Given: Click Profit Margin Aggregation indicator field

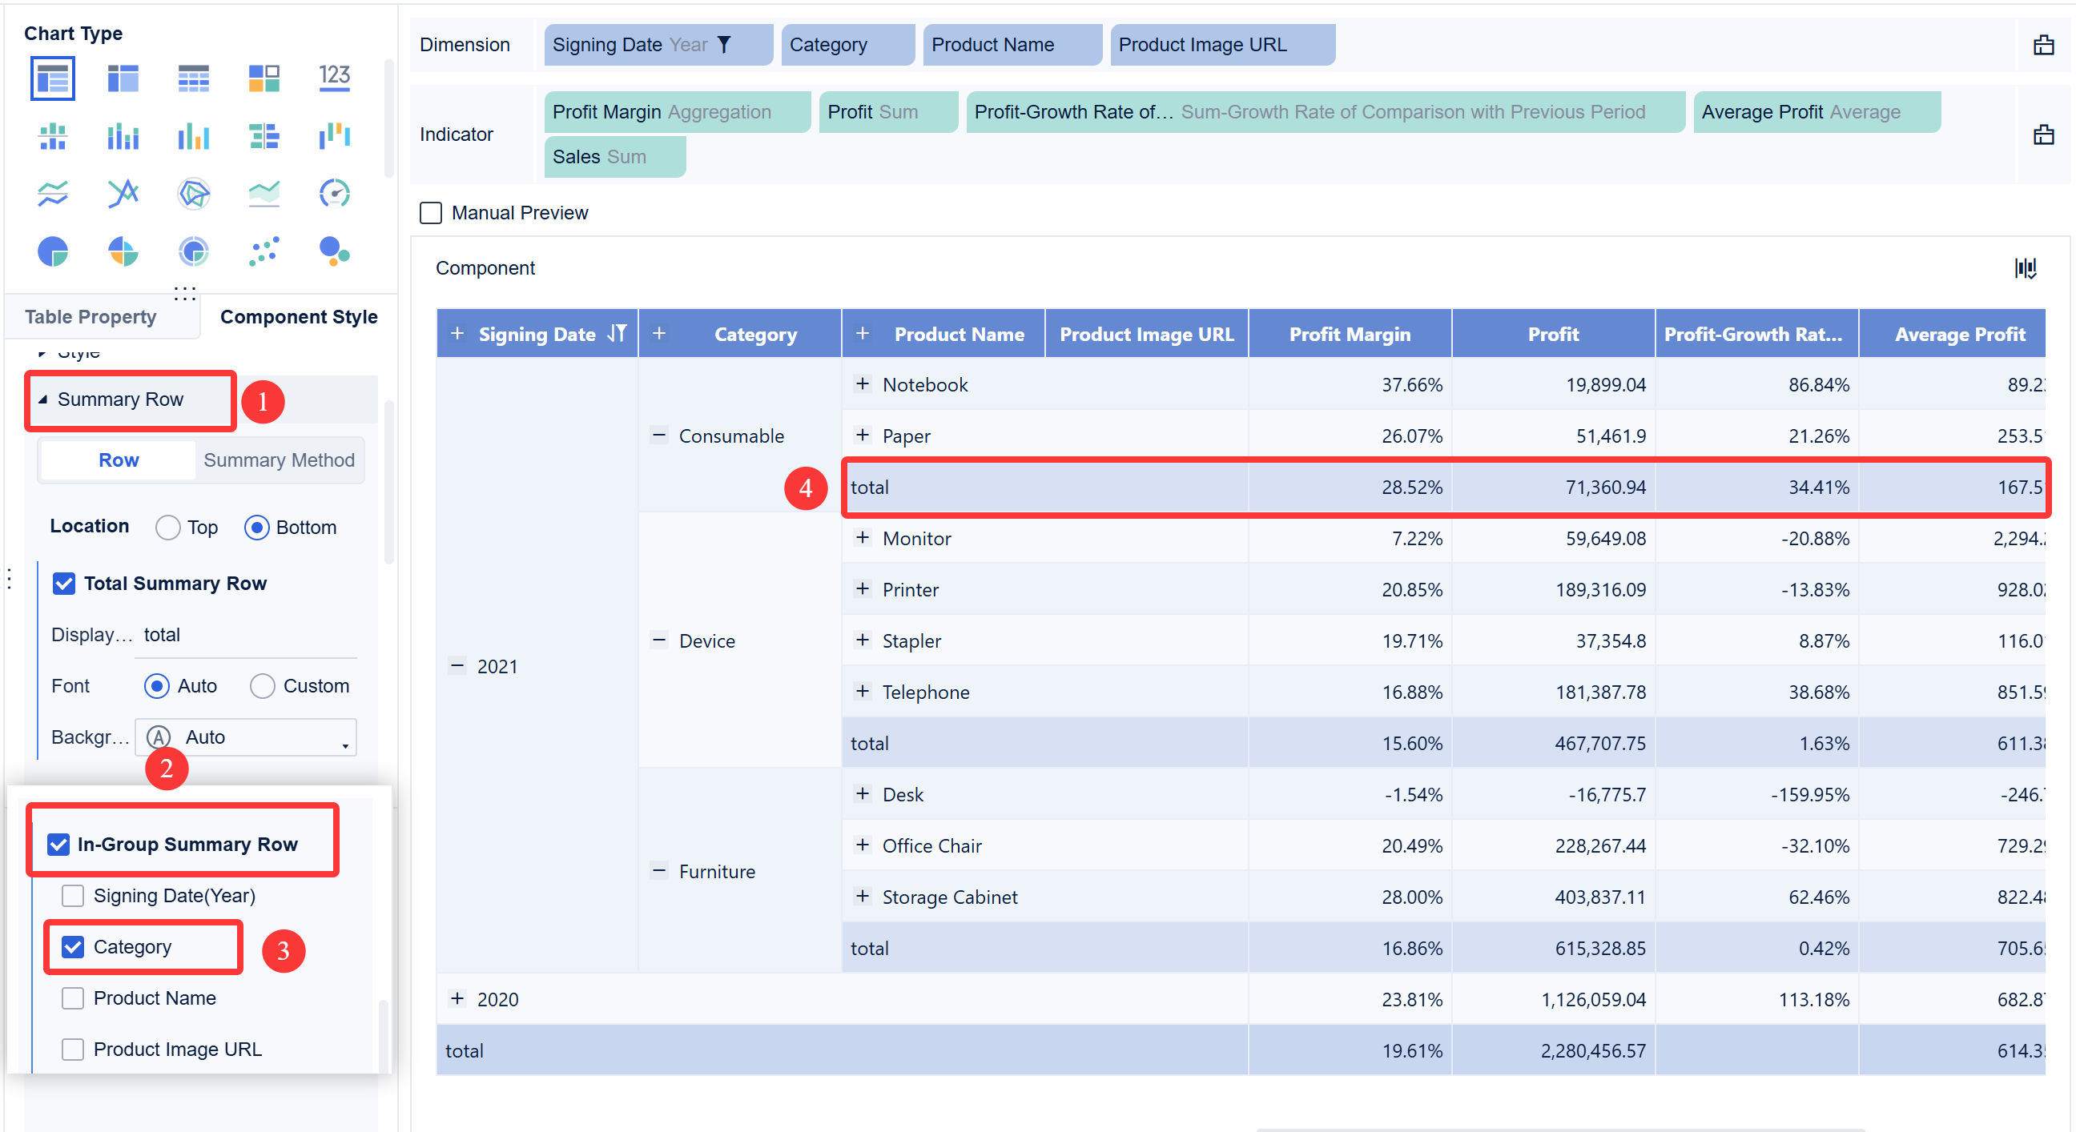Looking at the screenshot, I should pyautogui.click(x=677, y=111).
